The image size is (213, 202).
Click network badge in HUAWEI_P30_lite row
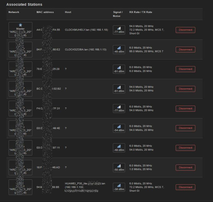20,187
